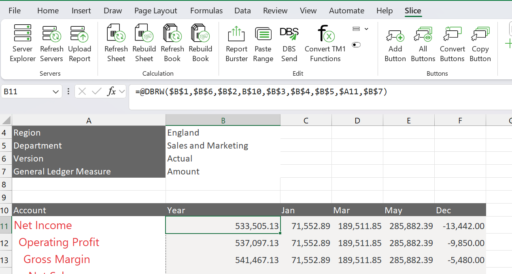Image resolution: width=512 pixels, height=274 pixels.
Task: Confirm formula entry with the checkmark
Action: (96, 91)
